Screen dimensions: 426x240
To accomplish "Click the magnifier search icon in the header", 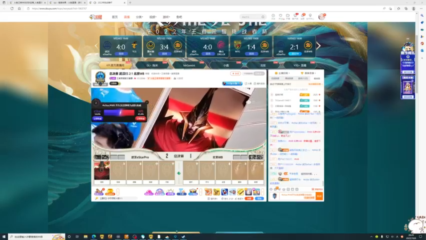I will point(263,17).
